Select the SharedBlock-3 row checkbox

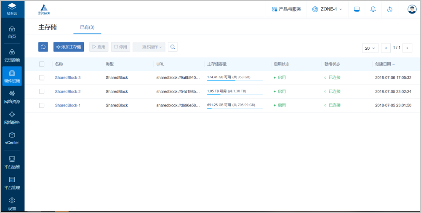42,77
